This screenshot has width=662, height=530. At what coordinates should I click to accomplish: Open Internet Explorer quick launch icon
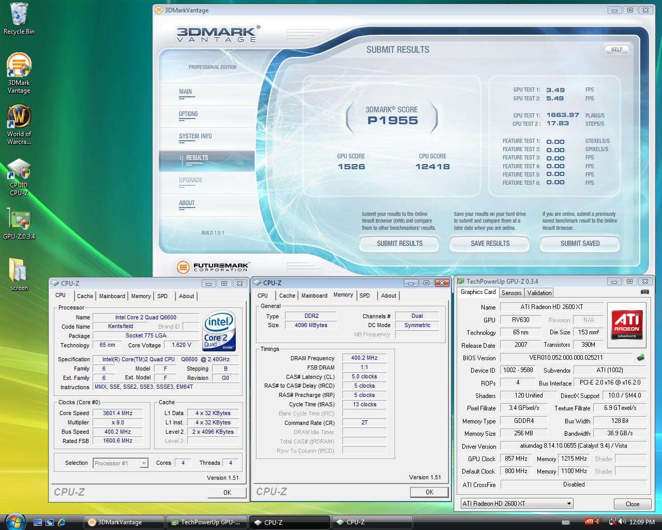pos(62,522)
